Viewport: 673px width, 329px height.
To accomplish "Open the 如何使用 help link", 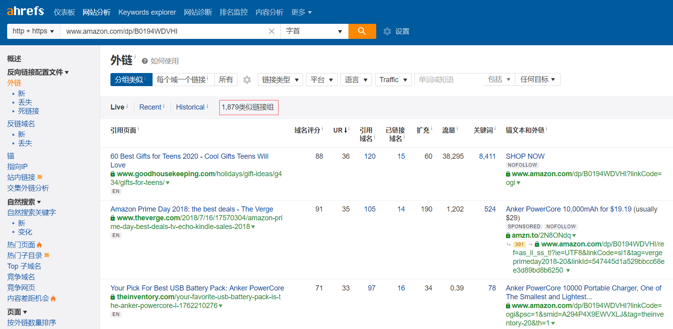I will tap(164, 61).
